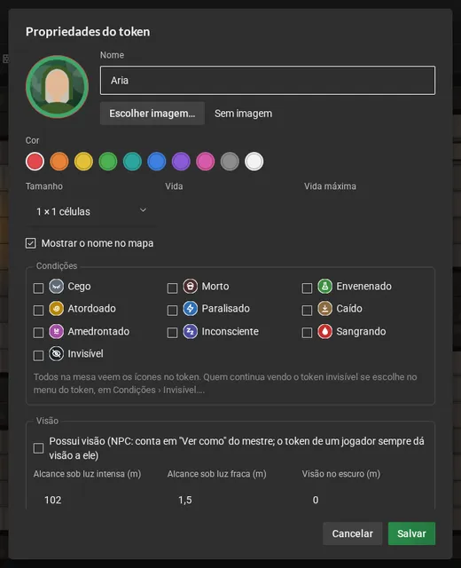Choose the purple color swatch
This screenshot has width=461, height=568.
[x=181, y=162]
